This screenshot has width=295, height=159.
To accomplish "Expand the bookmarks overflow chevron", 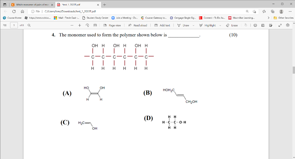I will coord(268,18).
